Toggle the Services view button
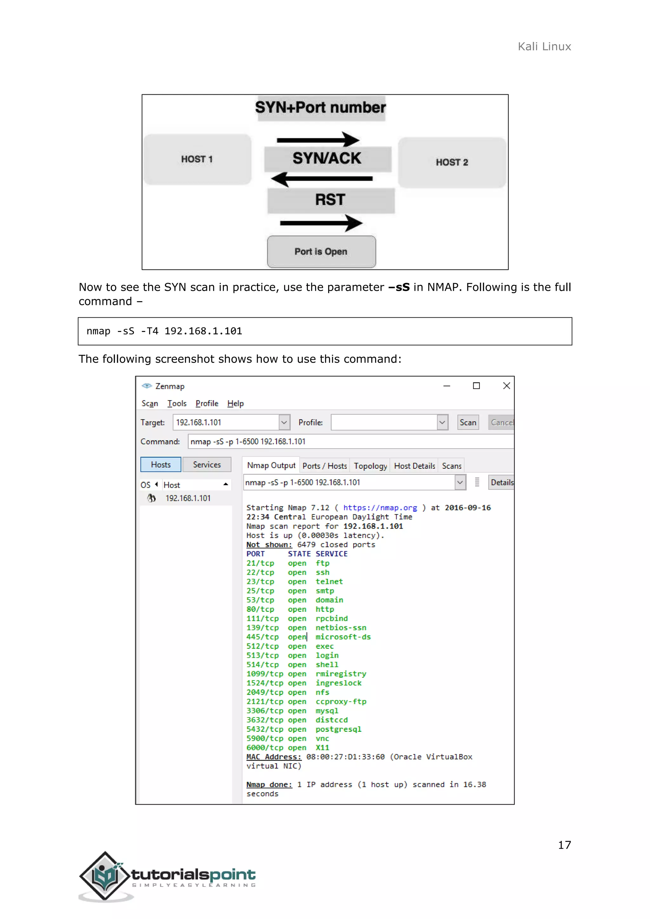The image size is (650, 919). 207,464
